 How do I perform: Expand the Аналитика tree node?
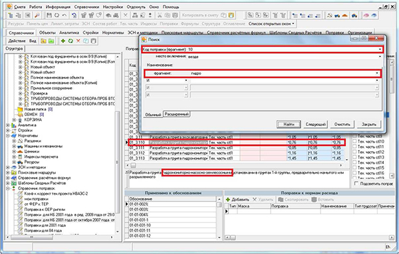[x=8, y=125]
